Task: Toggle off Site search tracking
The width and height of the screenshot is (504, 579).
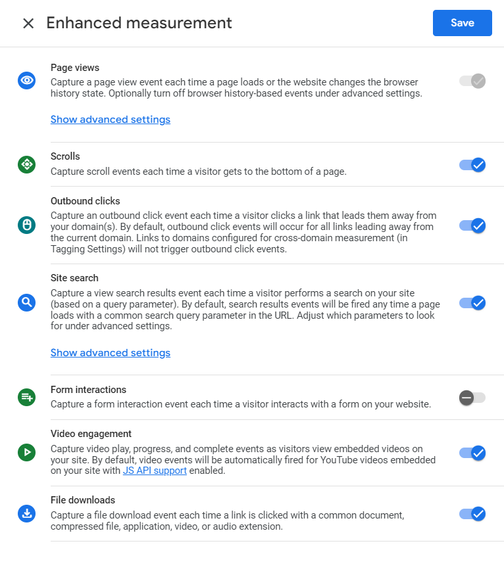Action: 472,303
